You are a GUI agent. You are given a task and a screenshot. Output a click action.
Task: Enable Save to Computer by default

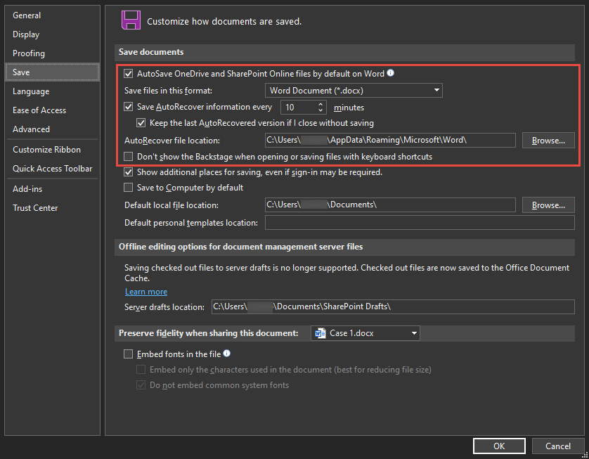point(129,188)
